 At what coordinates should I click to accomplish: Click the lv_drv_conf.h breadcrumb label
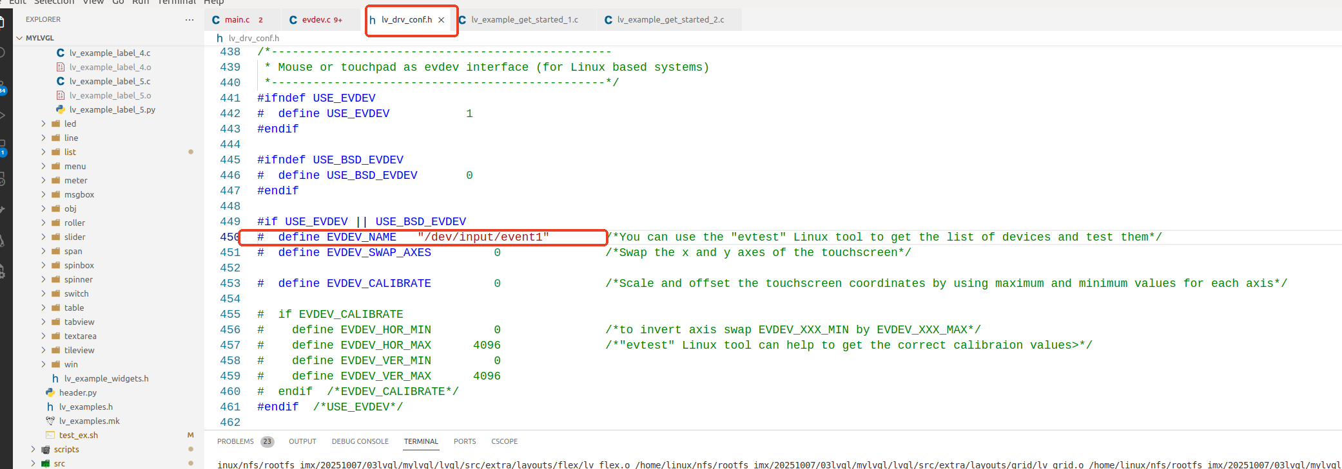point(254,38)
